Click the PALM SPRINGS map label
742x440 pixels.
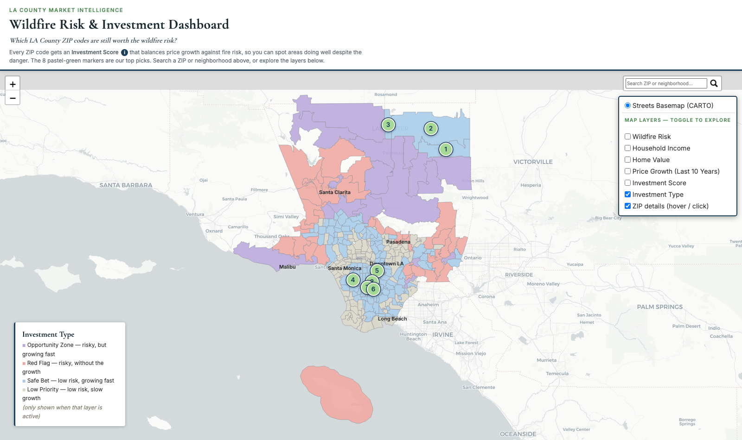660,307
